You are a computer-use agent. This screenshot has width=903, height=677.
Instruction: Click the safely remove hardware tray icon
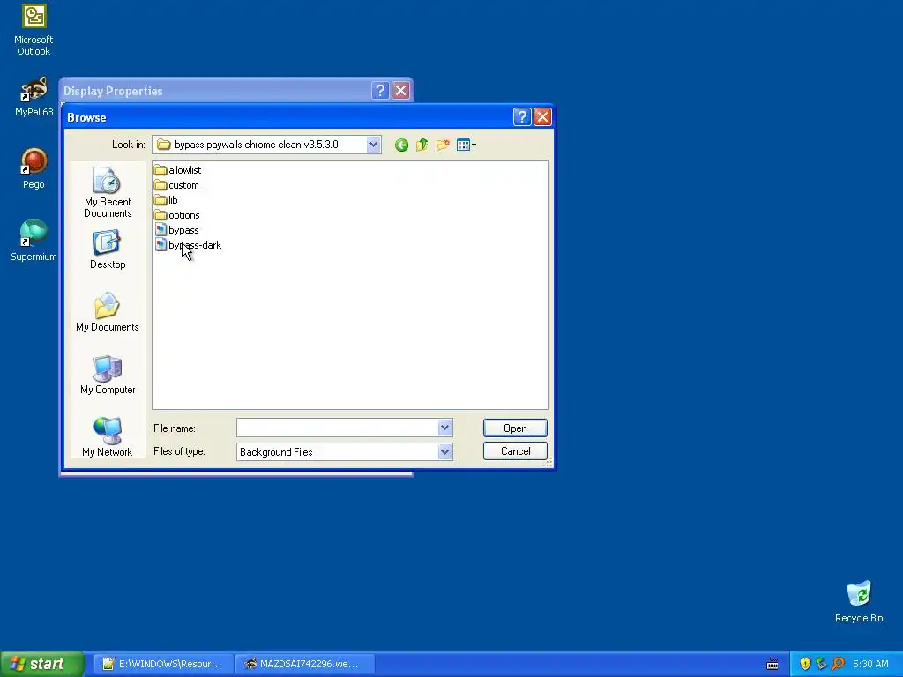(x=821, y=664)
